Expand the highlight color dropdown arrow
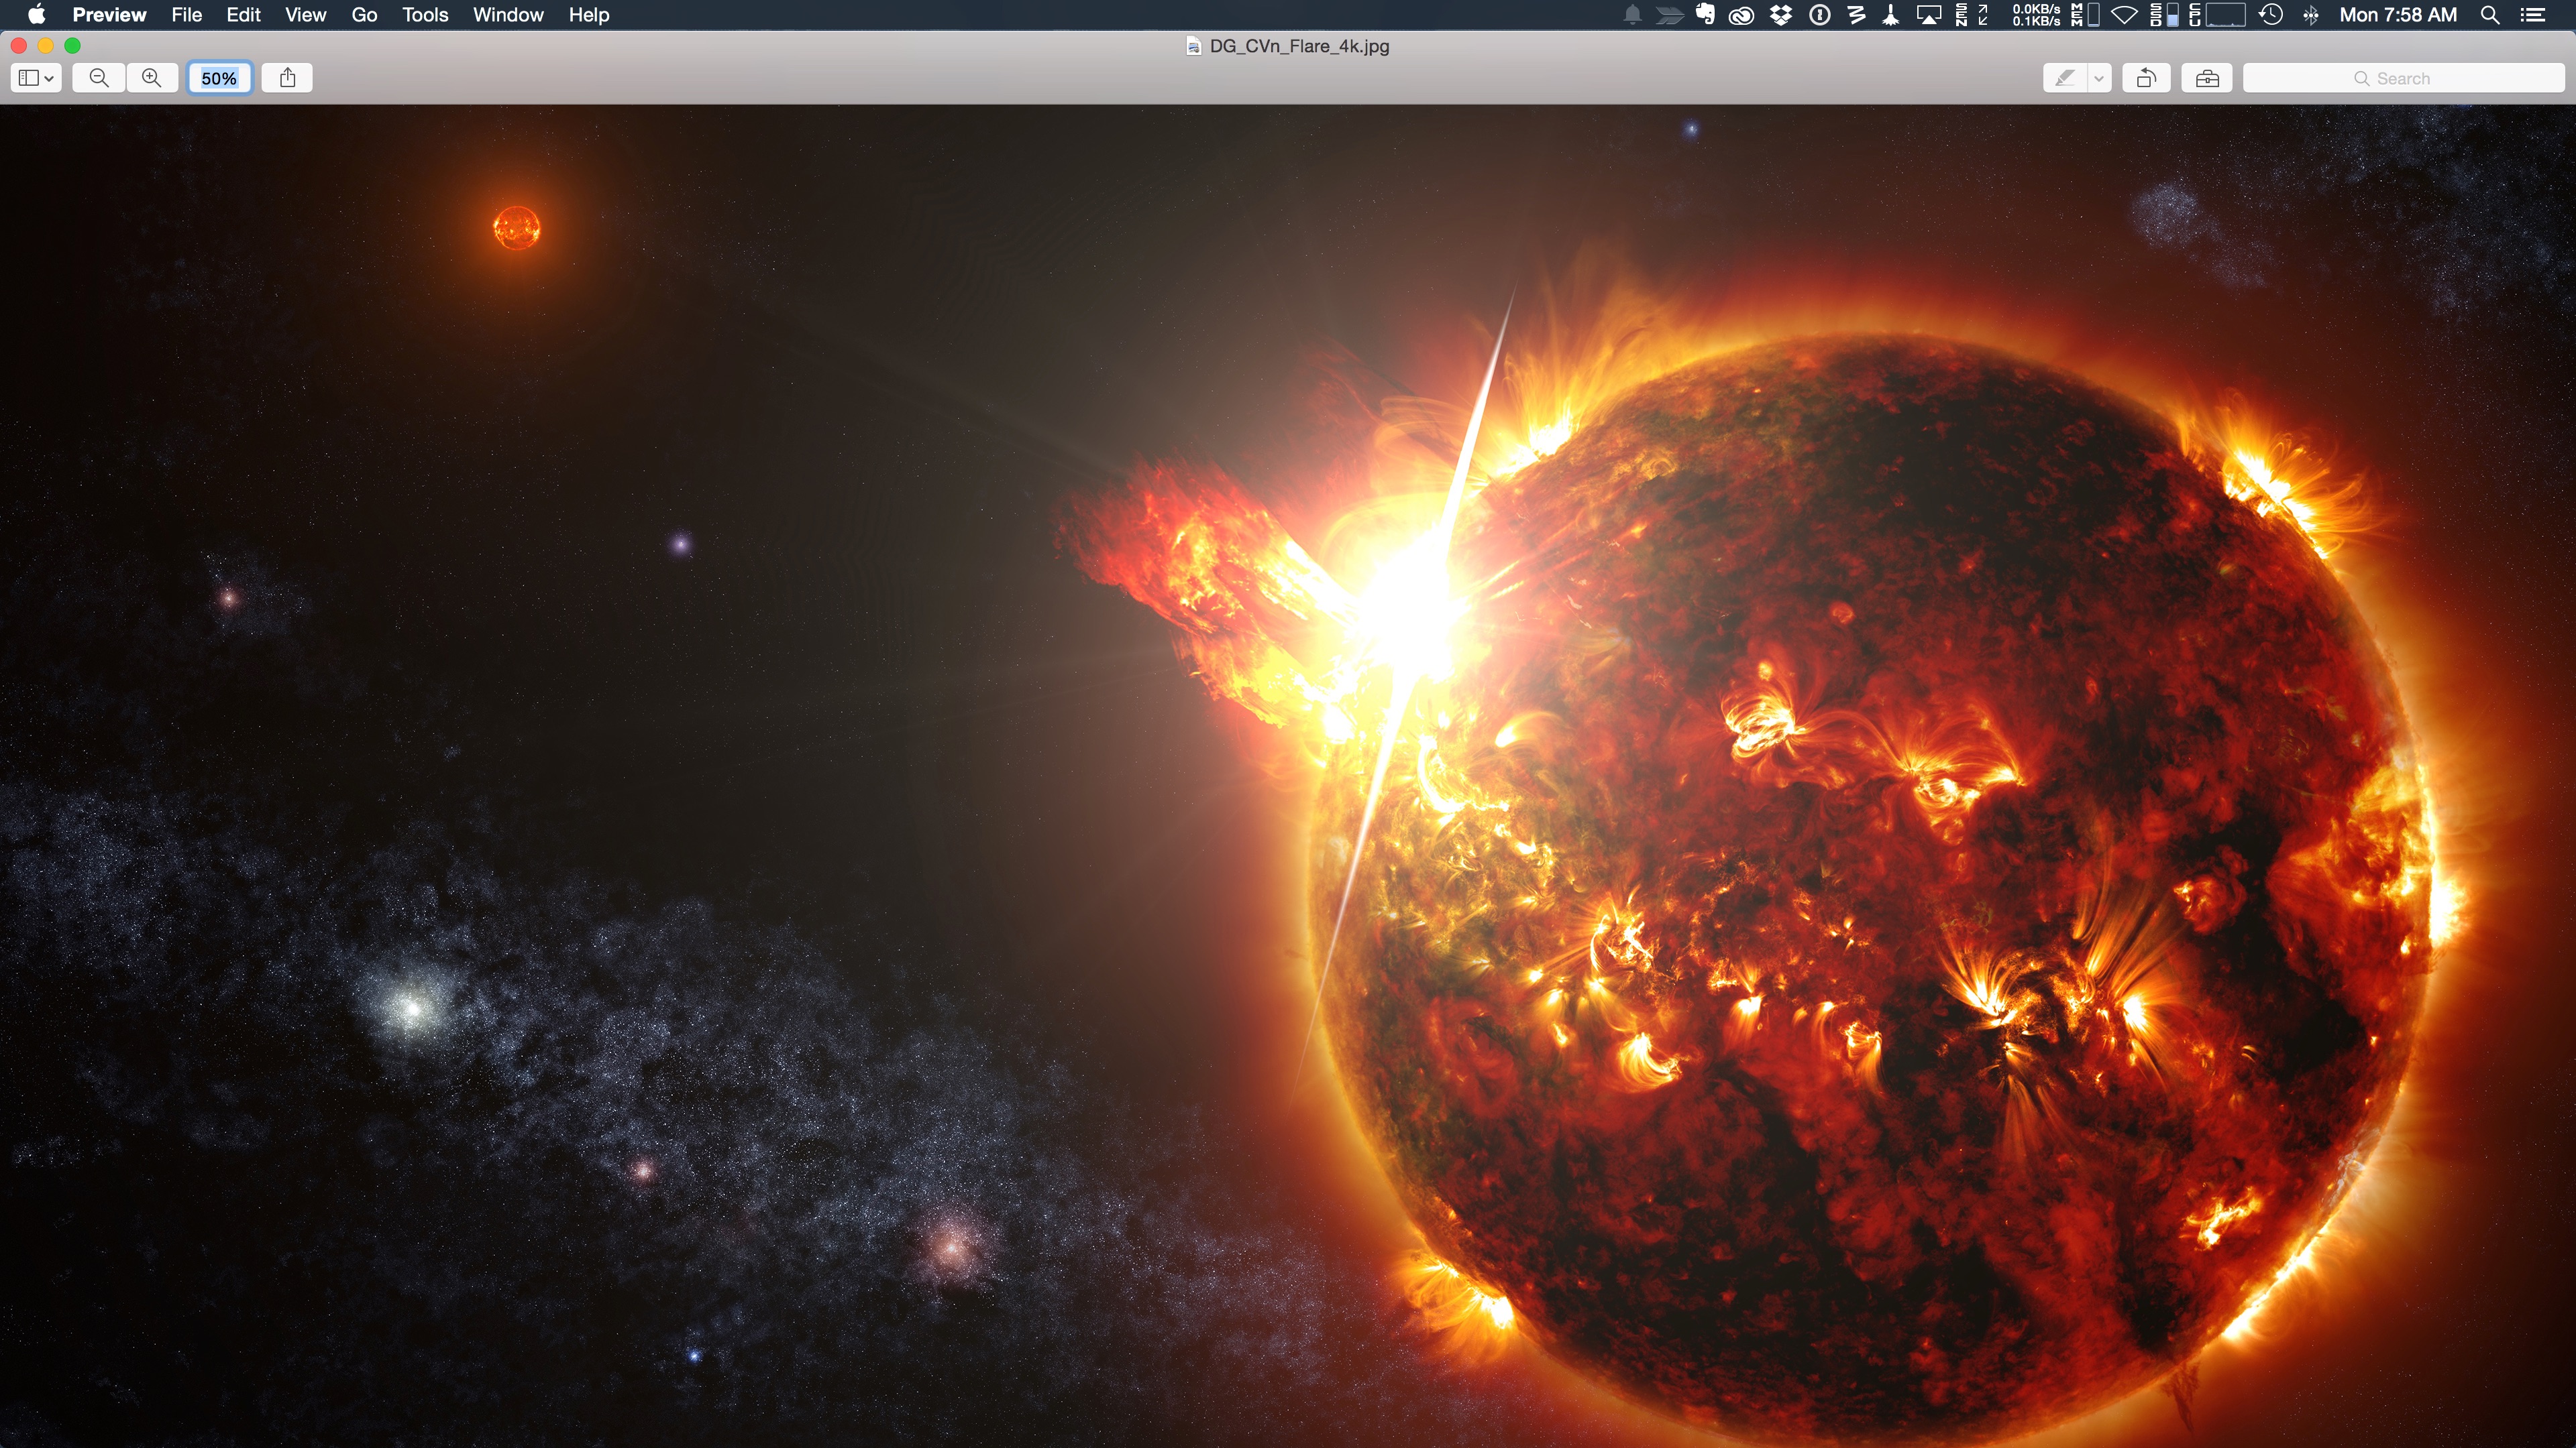 pos(2099,78)
